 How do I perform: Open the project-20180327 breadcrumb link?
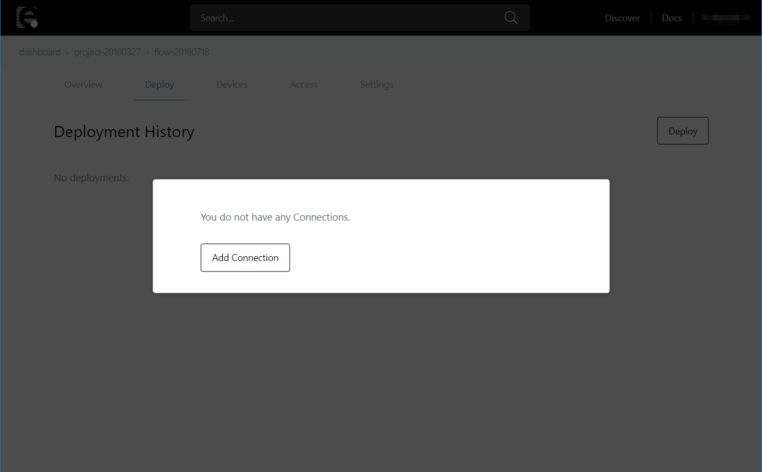(107, 52)
